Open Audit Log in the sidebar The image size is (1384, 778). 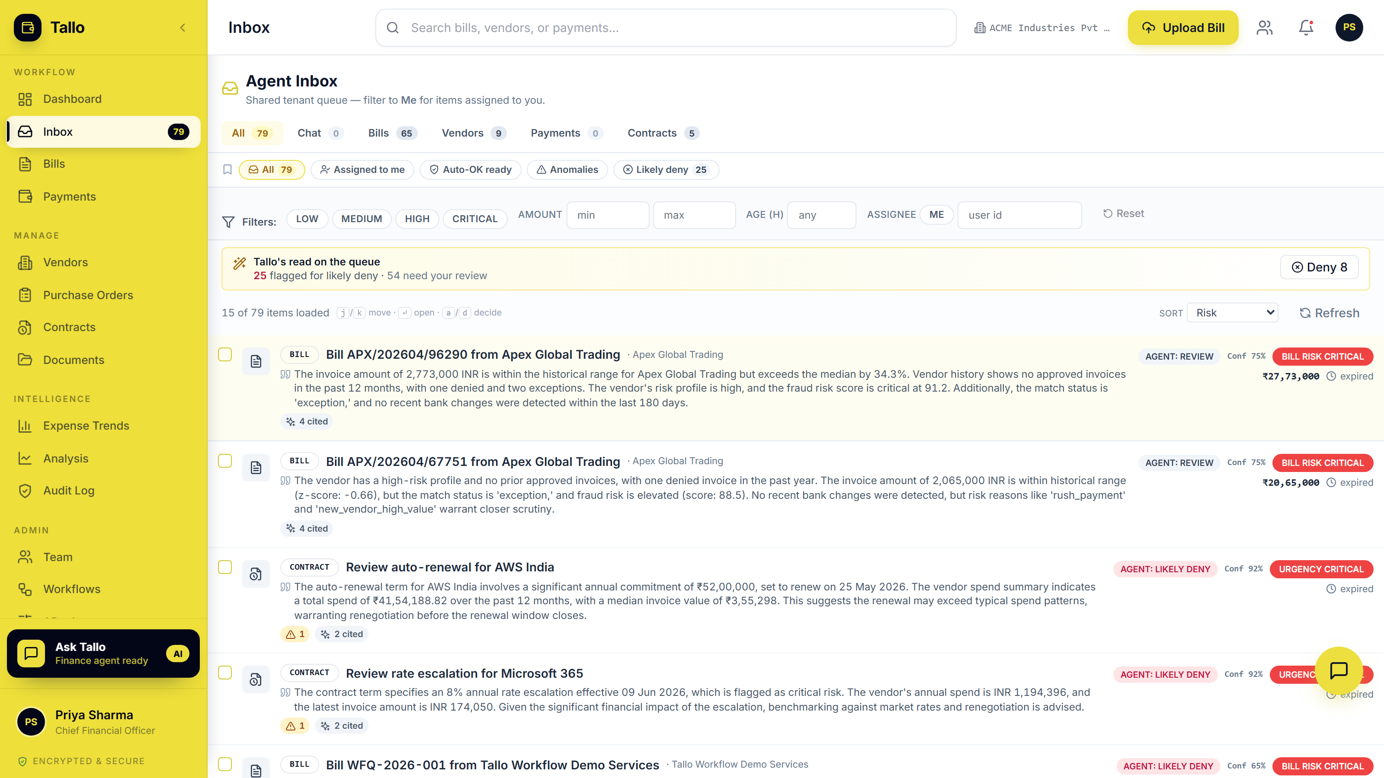(103, 490)
